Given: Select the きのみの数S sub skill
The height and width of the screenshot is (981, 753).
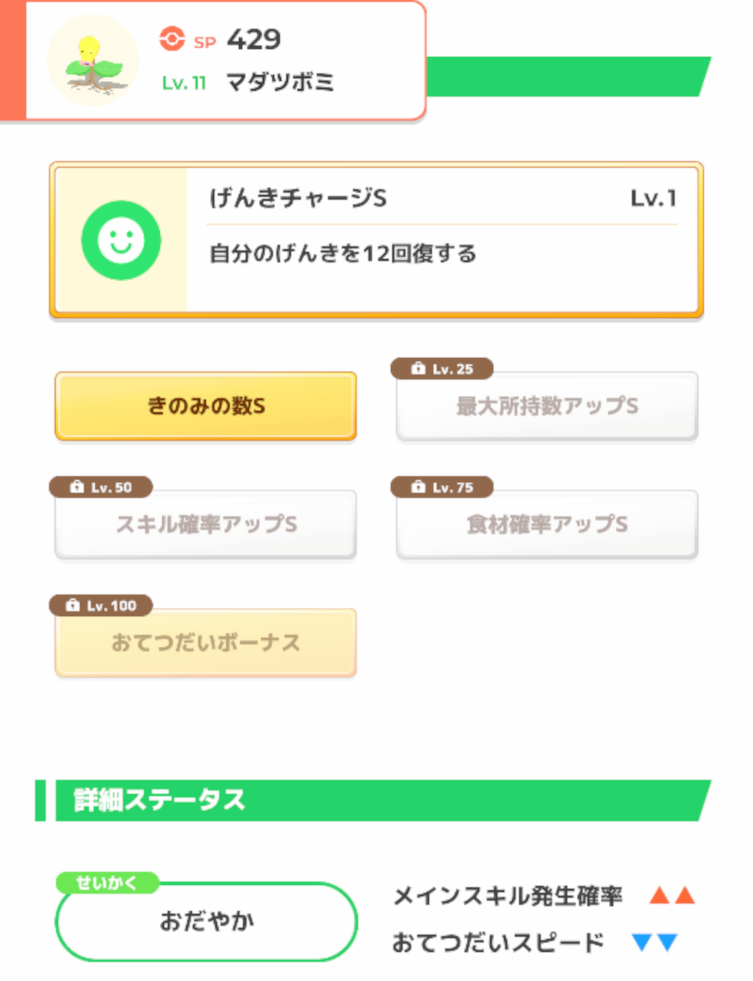Looking at the screenshot, I should pyautogui.click(x=206, y=406).
